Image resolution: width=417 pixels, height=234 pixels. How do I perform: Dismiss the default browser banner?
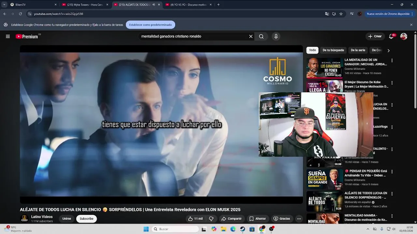click(x=411, y=25)
